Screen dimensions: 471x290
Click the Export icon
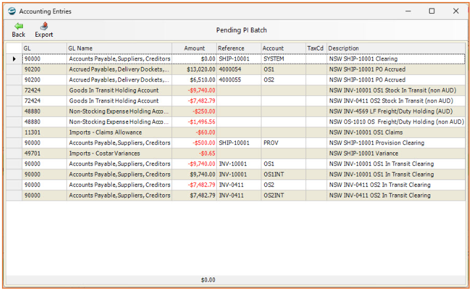(x=44, y=26)
